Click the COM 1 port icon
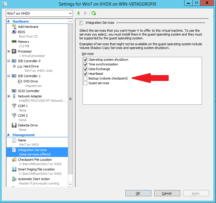The height and width of the screenshot is (203, 216). tap(14, 106)
